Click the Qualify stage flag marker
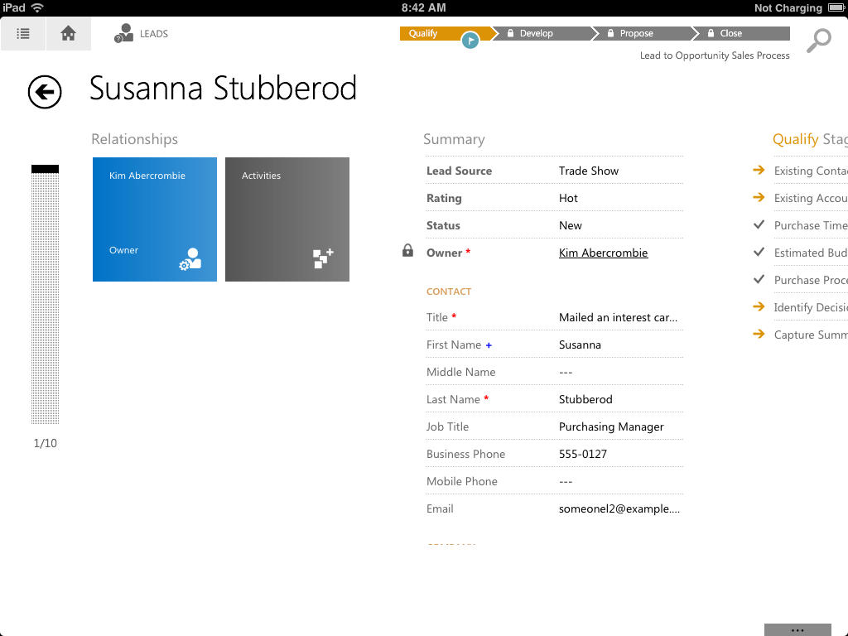Image resolution: width=848 pixels, height=636 pixels. coord(470,40)
